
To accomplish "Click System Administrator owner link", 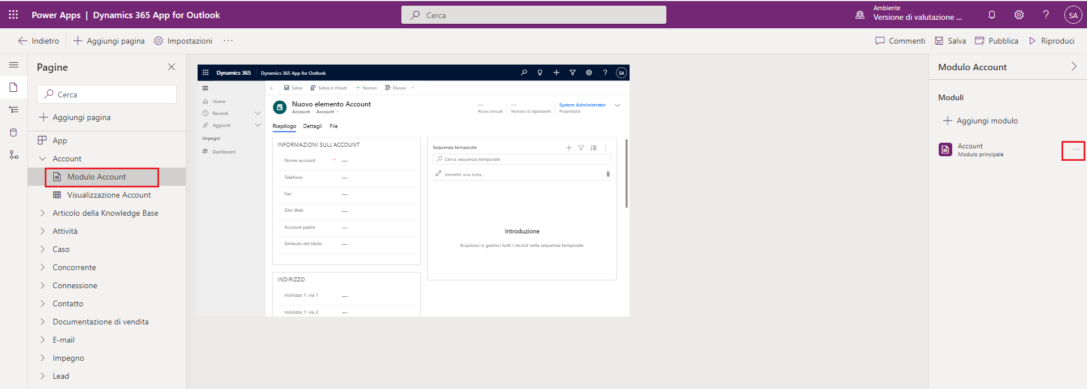I will (x=583, y=105).
